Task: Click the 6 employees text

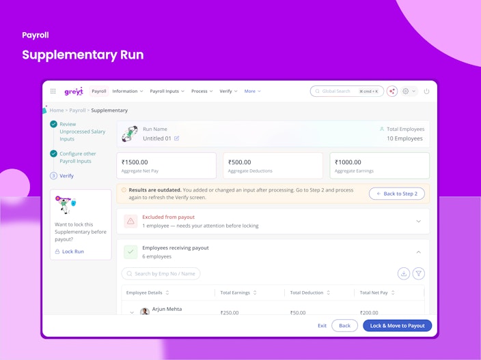Action: tap(156, 256)
